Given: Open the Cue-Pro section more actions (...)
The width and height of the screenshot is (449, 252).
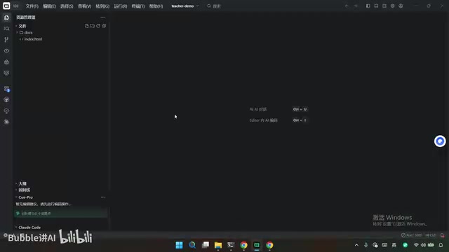Looking at the screenshot, I should point(103,197).
